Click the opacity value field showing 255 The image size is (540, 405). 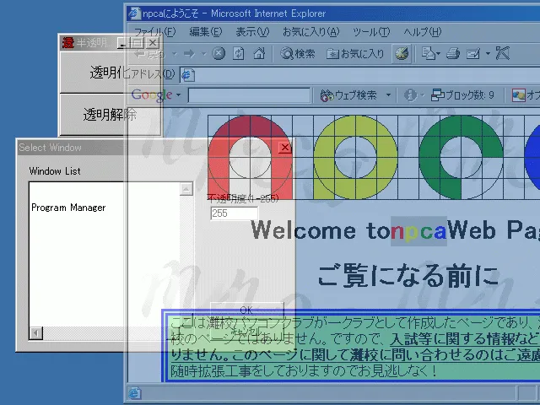tap(234, 213)
